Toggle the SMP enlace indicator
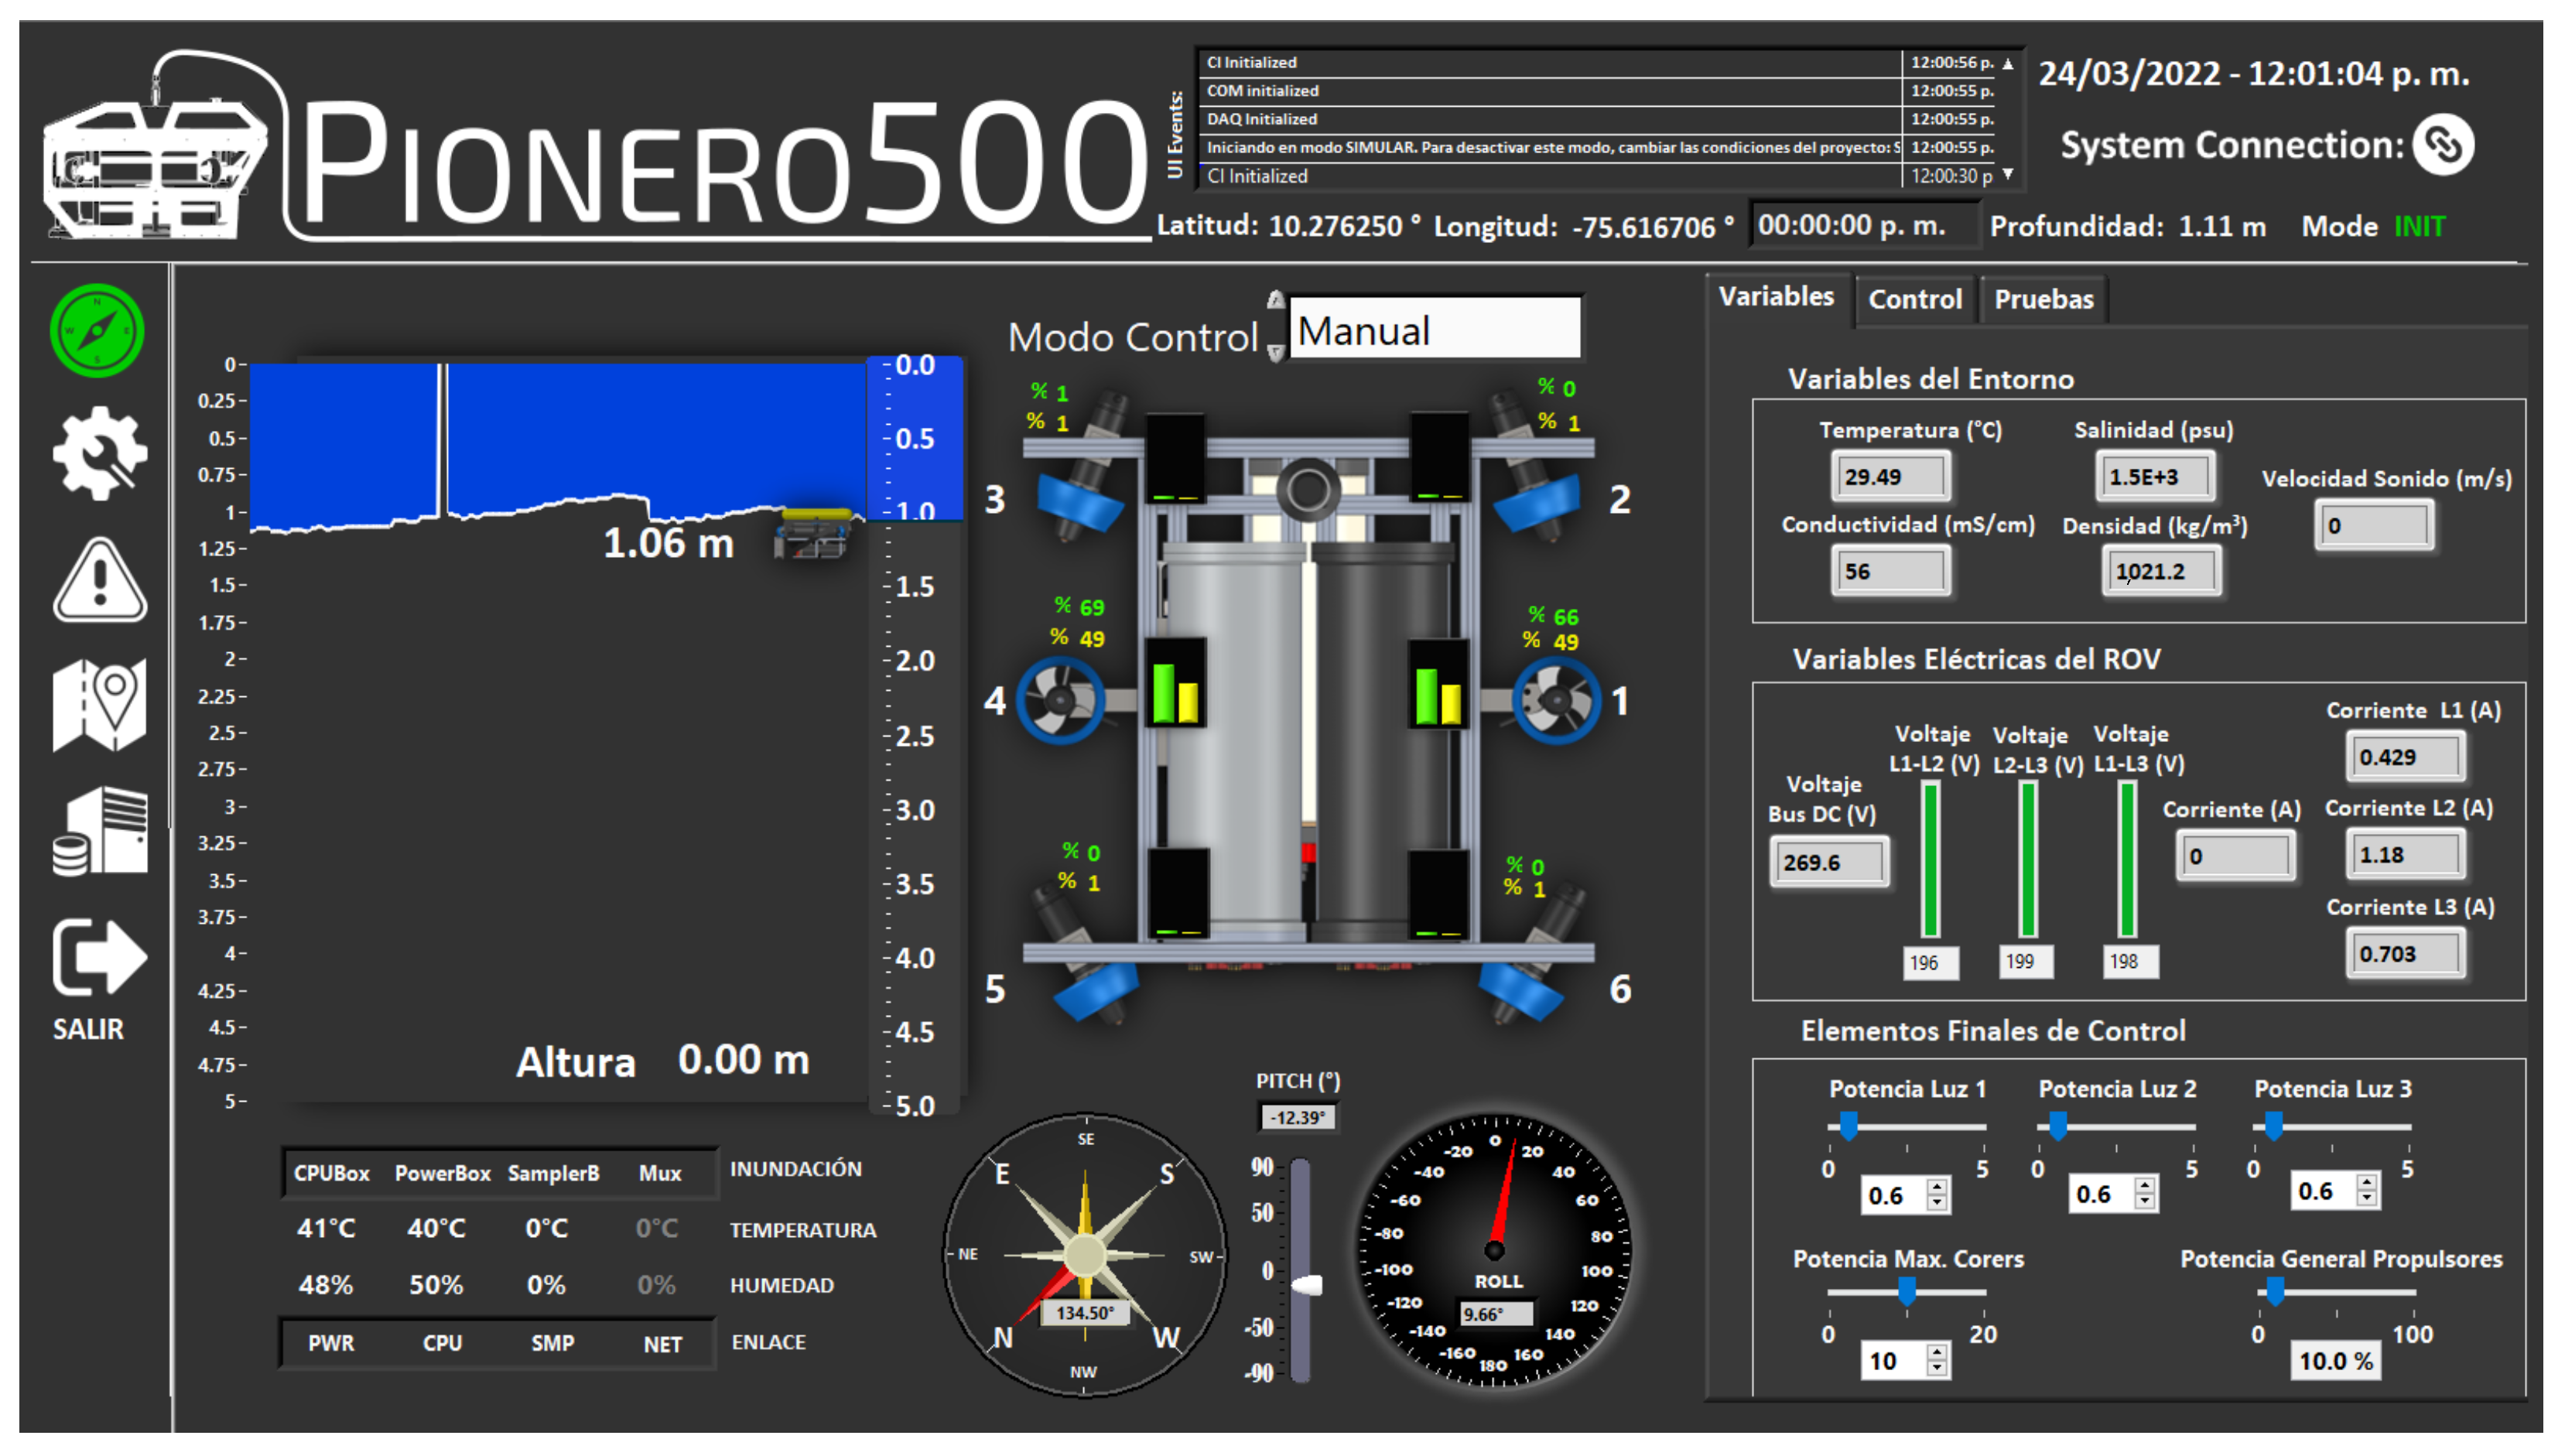The width and height of the screenshot is (2565, 1456). tap(553, 1342)
